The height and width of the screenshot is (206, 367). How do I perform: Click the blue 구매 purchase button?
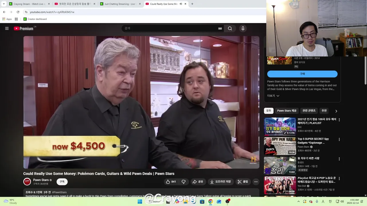302,74
